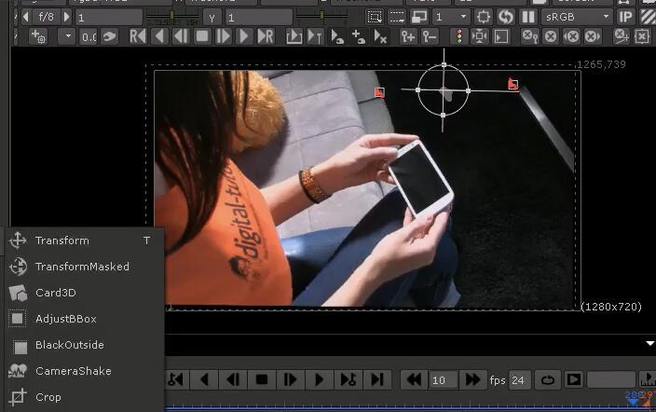Skip forward by increment double-right arrow

pos(472,379)
